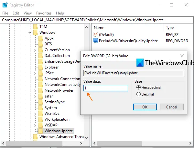This screenshot has height=148, width=194.
Task: Click the registry path address bar
Action: pos(97,20)
